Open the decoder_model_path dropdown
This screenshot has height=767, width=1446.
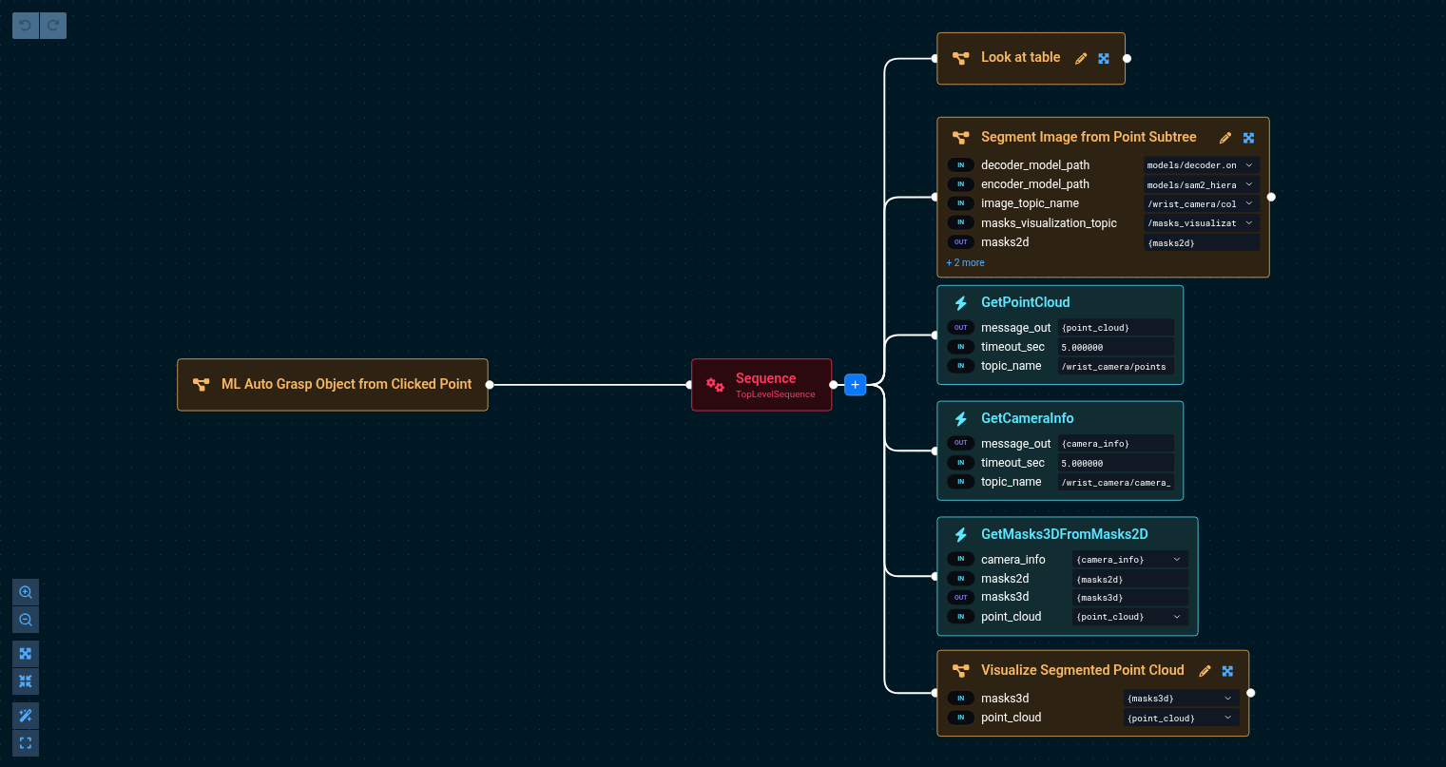[x=1202, y=165]
